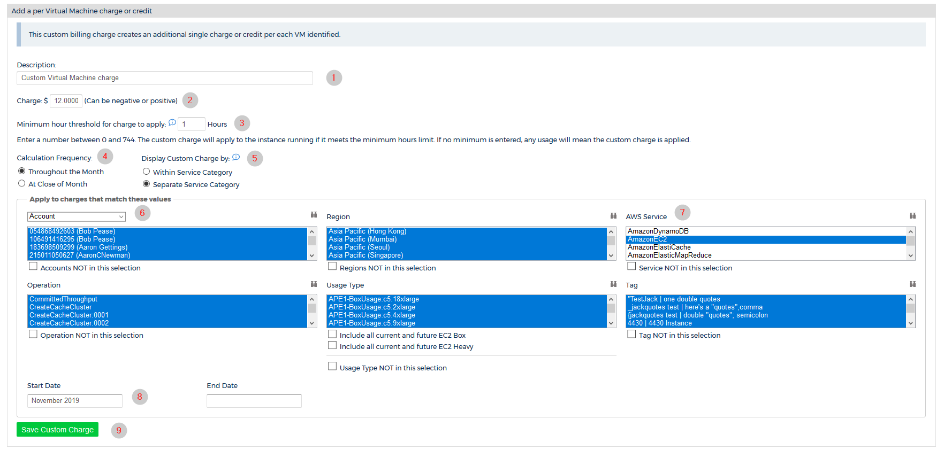Screen dimensions: 944x450
Task: Click the down arrow of the Operation list scrollbar
Action: tap(312, 323)
